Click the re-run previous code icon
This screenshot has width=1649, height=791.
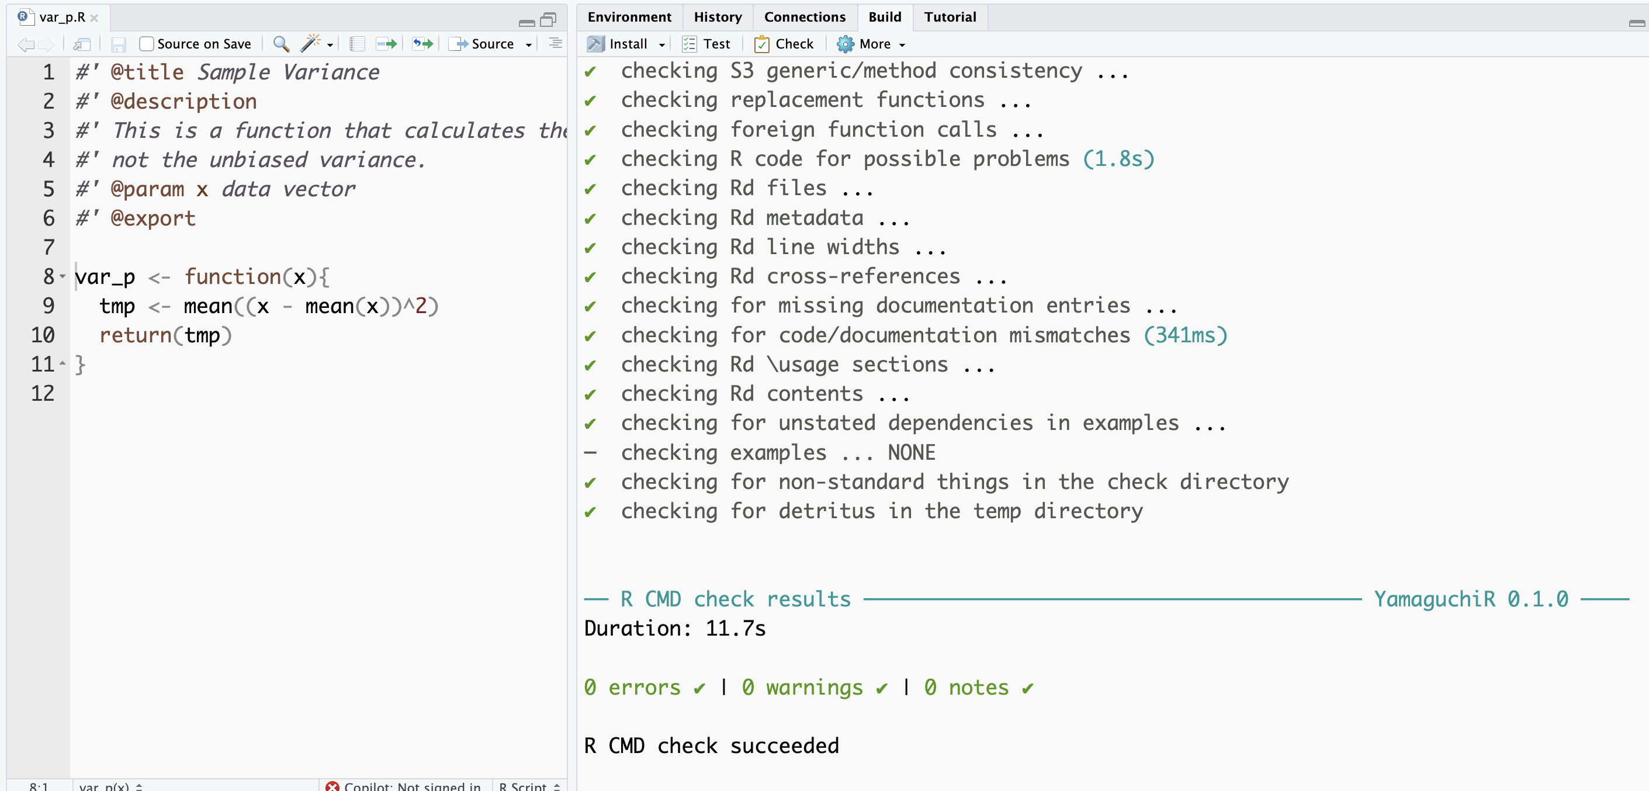pyautogui.click(x=422, y=43)
